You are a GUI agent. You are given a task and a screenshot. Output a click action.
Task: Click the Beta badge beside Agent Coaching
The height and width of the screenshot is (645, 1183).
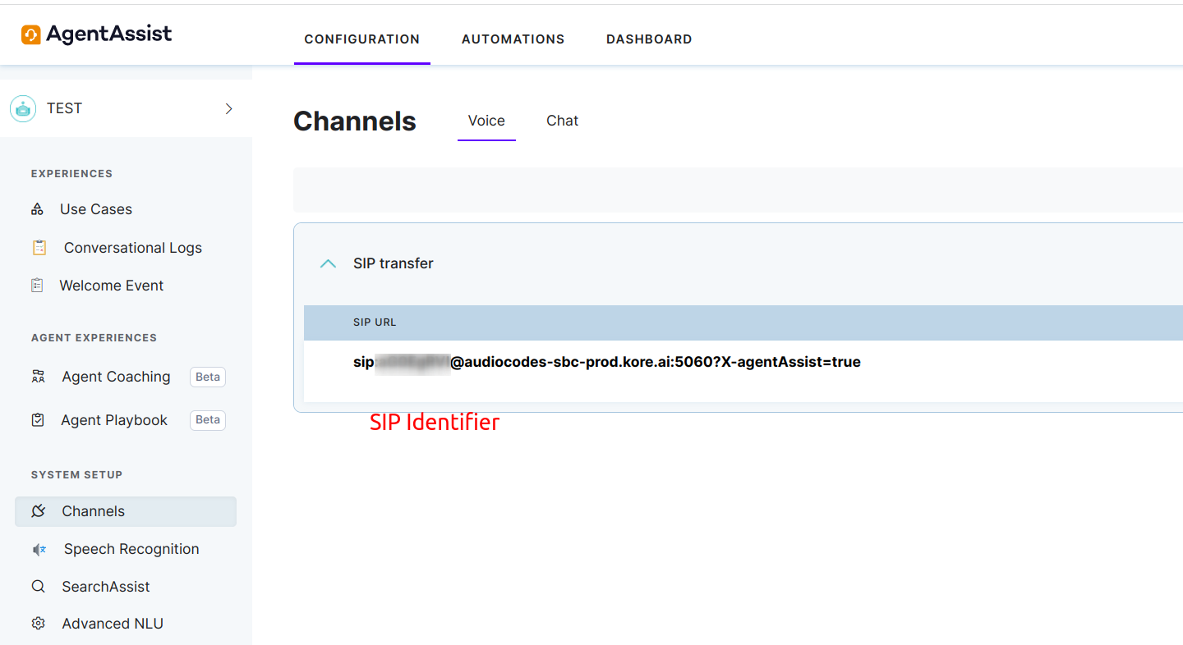208,377
